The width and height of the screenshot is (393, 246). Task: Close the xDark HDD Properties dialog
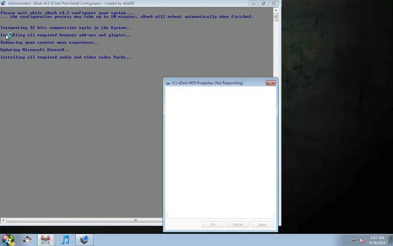click(x=270, y=83)
